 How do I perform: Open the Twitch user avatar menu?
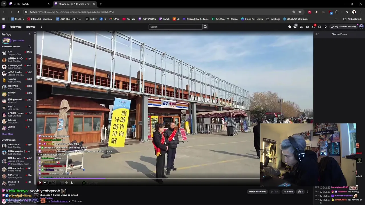361,26
